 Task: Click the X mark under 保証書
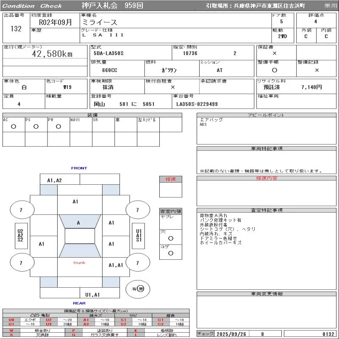(x=275, y=53)
